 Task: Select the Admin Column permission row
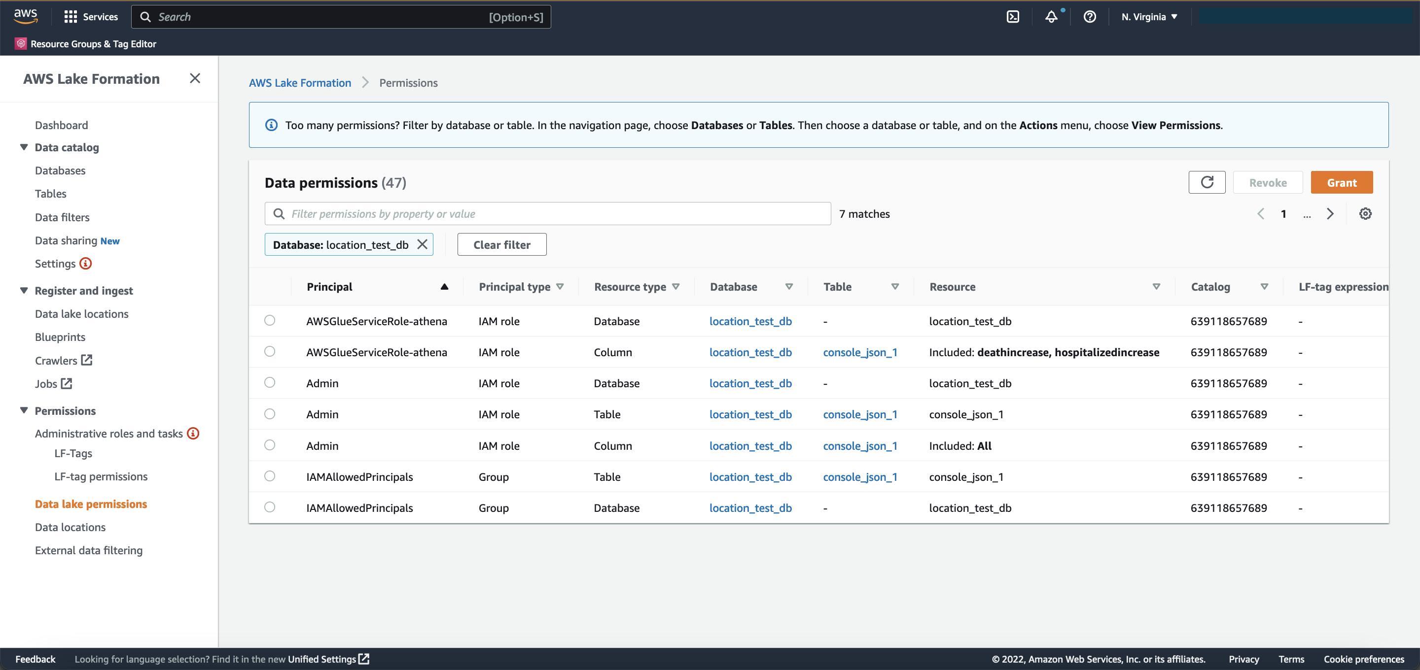click(270, 445)
